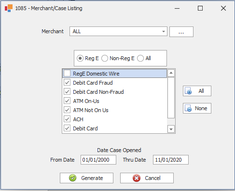Image resolution: width=235 pixels, height=191 pixels.
Task: Uncheck Debit Card Non-Fraud checkbox
Action: pos(67,92)
